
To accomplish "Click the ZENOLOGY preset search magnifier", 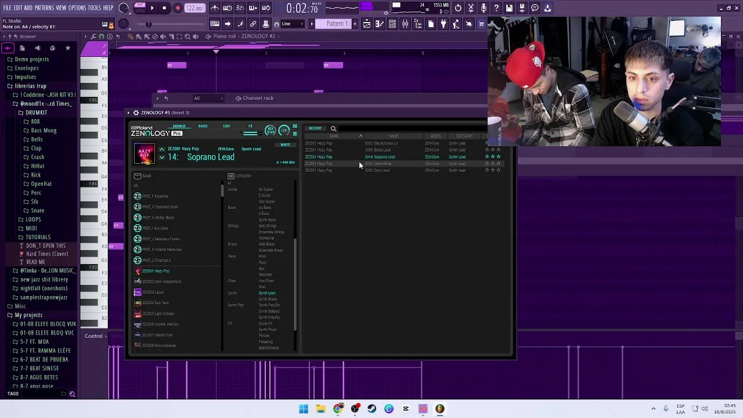I will tap(333, 129).
